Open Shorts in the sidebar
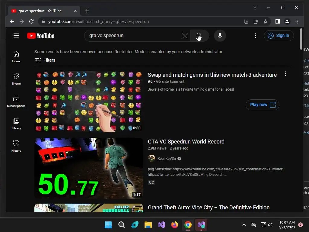This screenshot has height=232, width=309. click(x=16, y=79)
